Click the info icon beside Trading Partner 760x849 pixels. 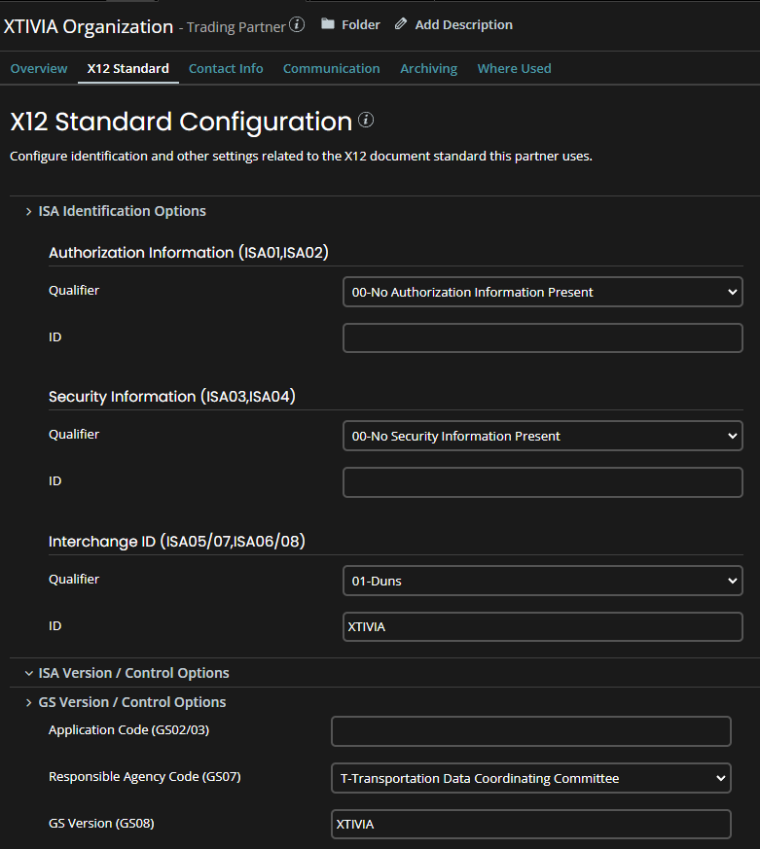tap(297, 25)
